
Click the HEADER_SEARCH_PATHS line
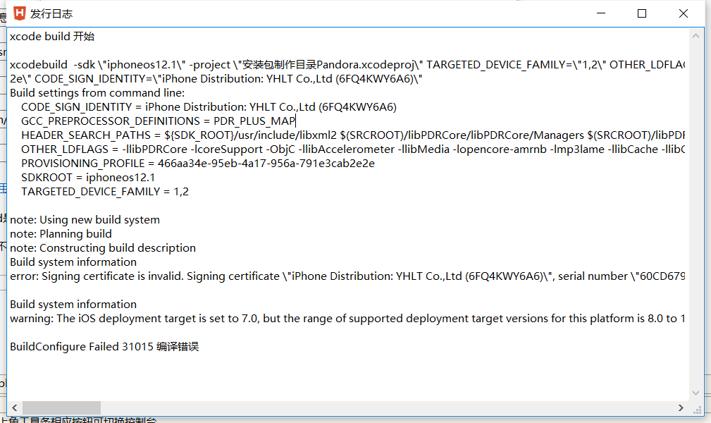353,135
